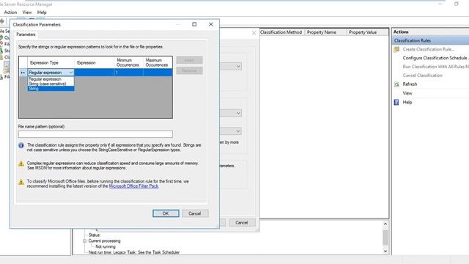
Task: Open the Action menu
Action: click(x=10, y=12)
